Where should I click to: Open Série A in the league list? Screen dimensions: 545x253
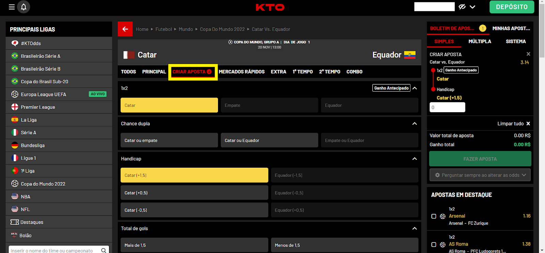[x=59, y=133]
